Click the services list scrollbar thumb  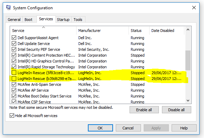point(188,60)
